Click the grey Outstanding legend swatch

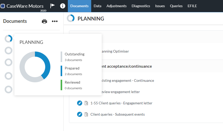point(61,57)
